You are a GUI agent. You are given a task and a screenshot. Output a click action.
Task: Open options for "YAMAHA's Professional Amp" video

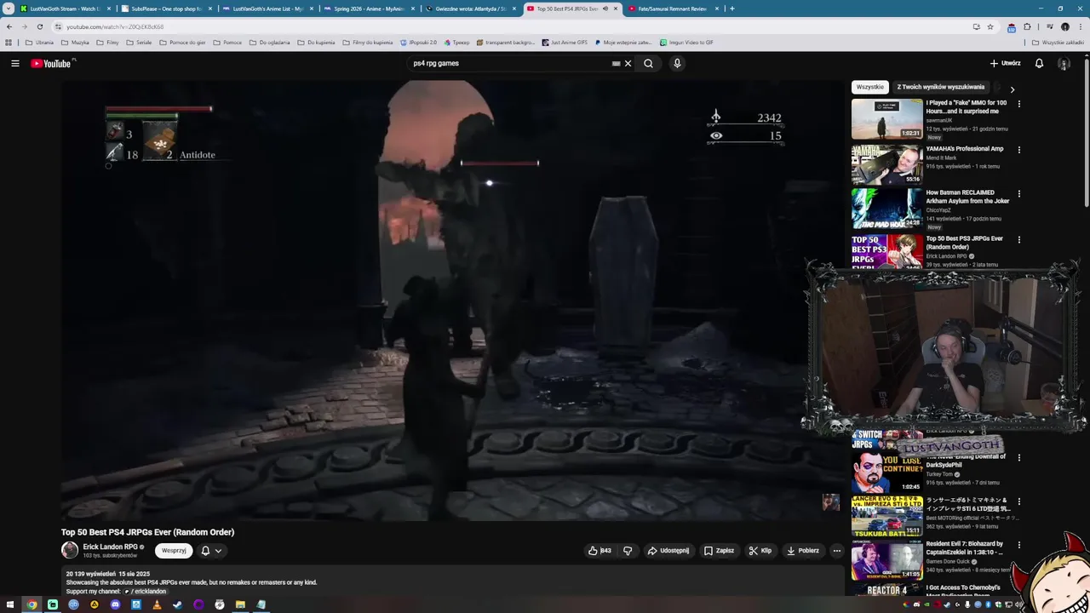pyautogui.click(x=1018, y=150)
